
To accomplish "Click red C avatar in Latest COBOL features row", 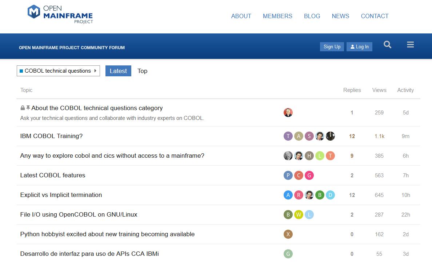I will pyautogui.click(x=299, y=175).
